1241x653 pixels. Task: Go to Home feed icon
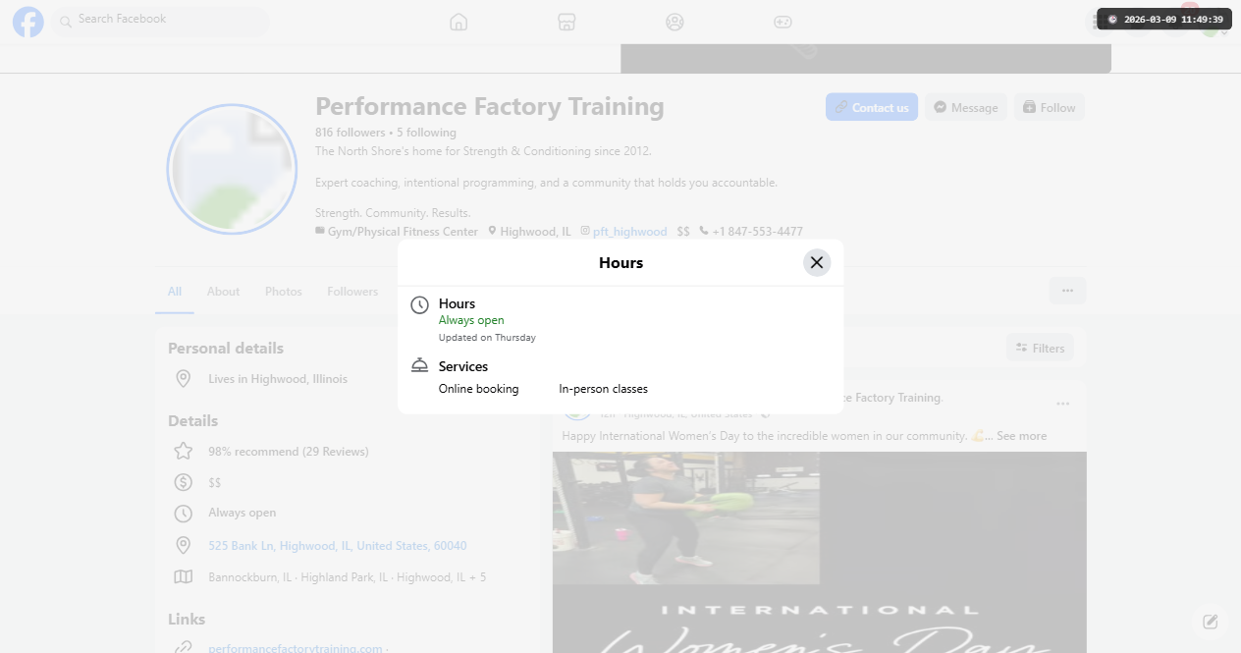[459, 22]
